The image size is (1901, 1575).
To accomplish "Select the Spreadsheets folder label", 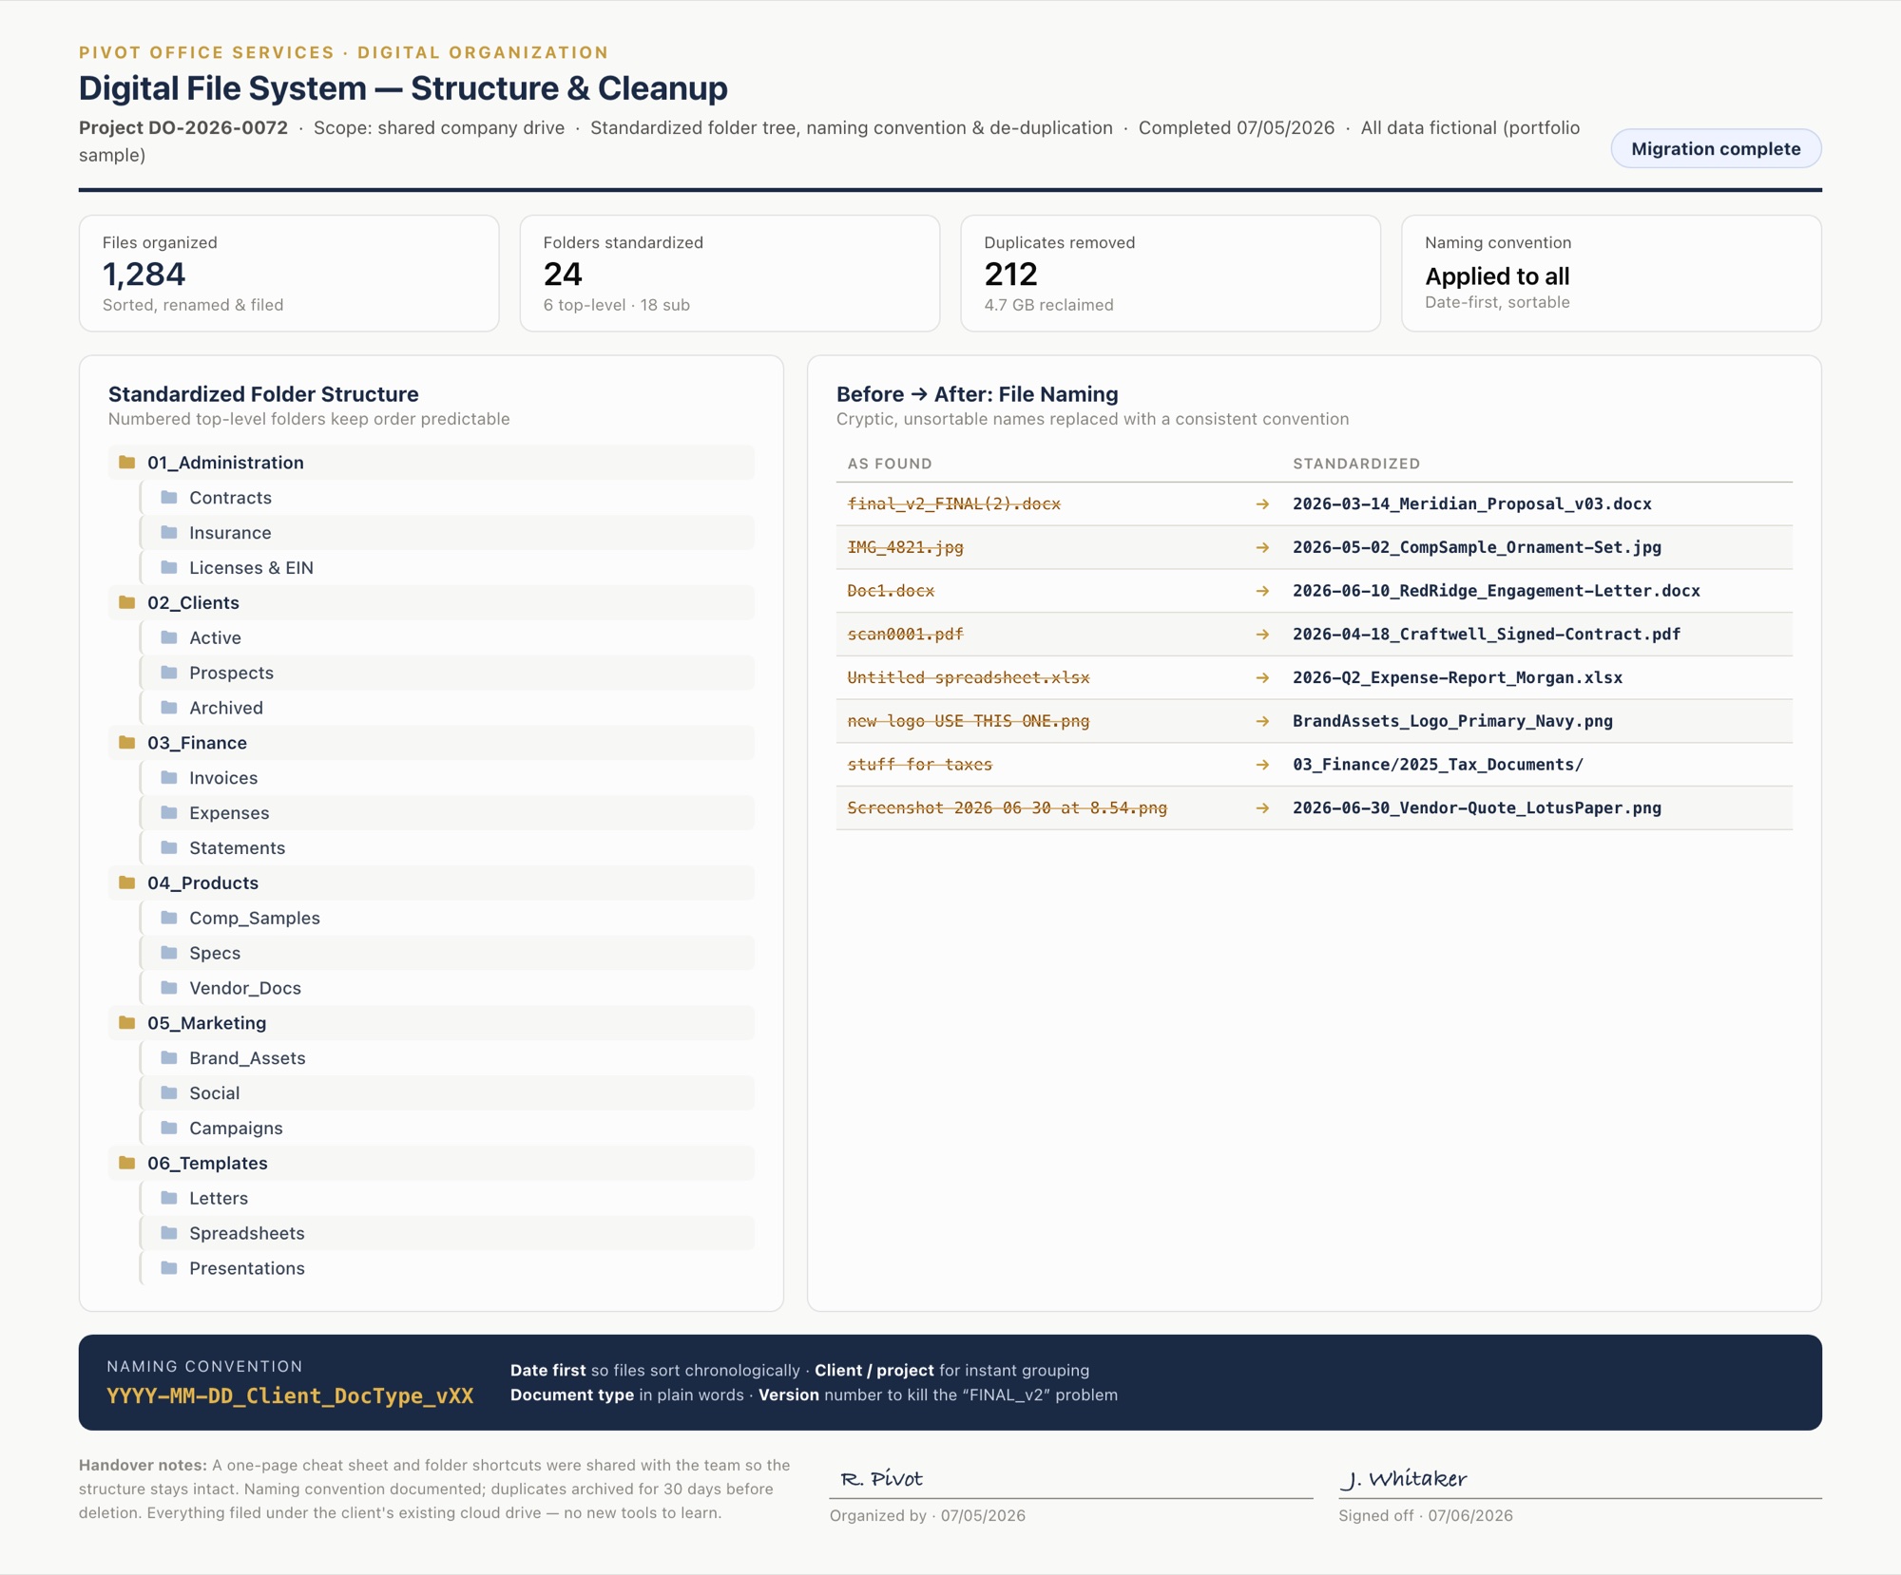I will (247, 1233).
